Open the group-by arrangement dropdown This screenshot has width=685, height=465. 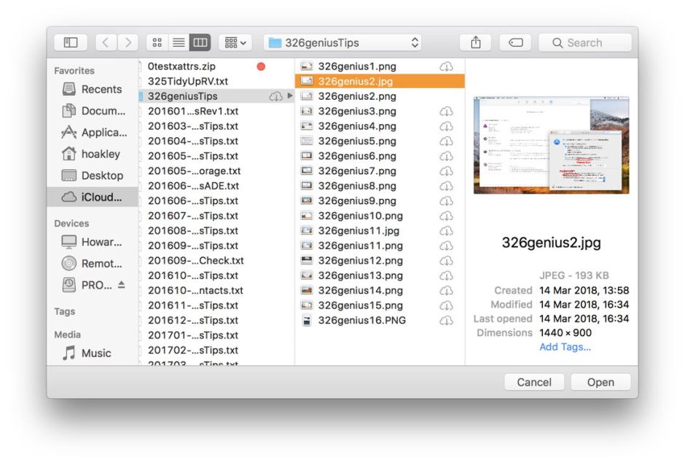coord(235,42)
